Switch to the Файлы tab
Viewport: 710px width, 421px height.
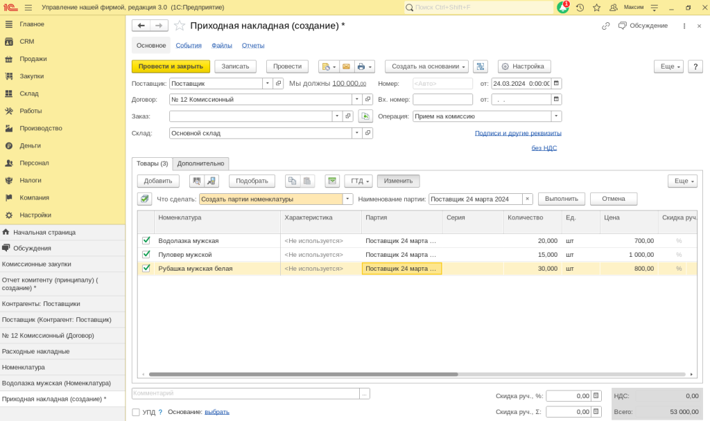pos(222,45)
